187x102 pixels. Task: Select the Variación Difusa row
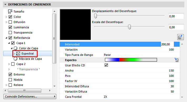[x=120, y=92]
